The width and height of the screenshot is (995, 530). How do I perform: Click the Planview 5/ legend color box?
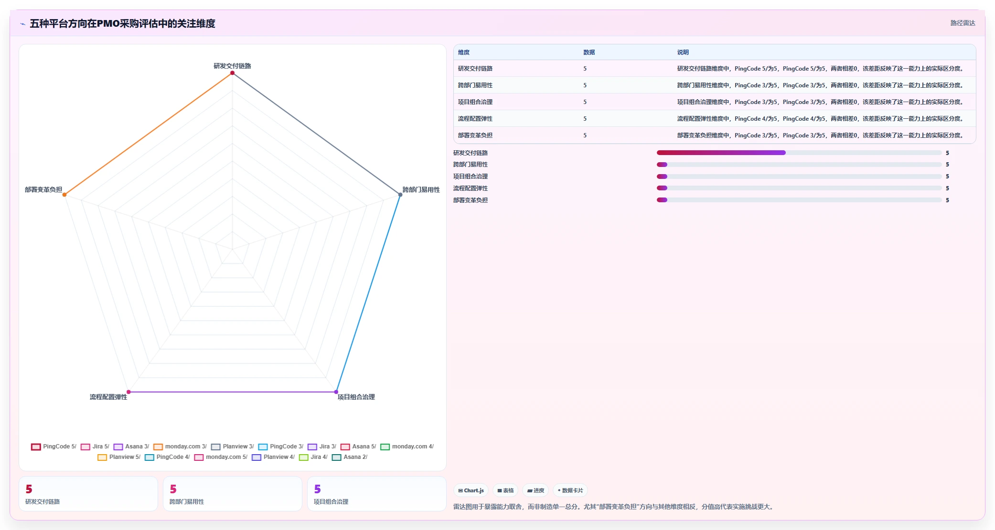(102, 457)
